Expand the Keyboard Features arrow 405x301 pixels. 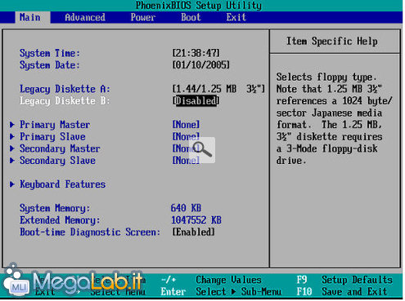point(12,184)
